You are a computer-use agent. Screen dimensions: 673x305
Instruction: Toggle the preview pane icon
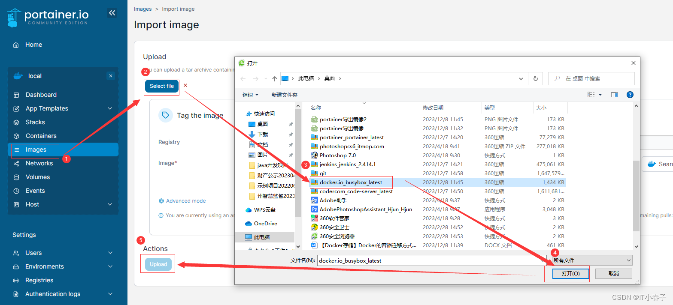615,95
